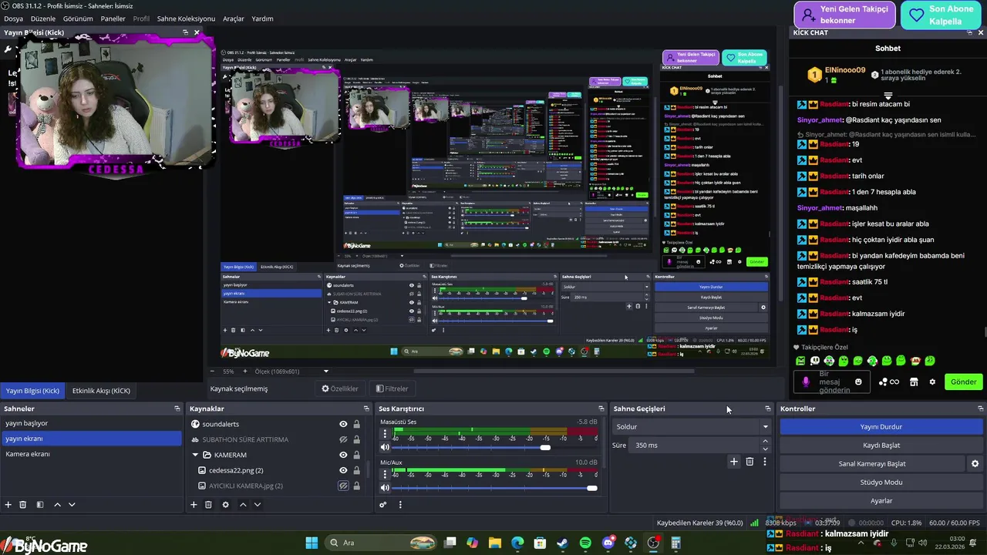Toggle lock on KAMERAM group

pyautogui.click(x=356, y=455)
